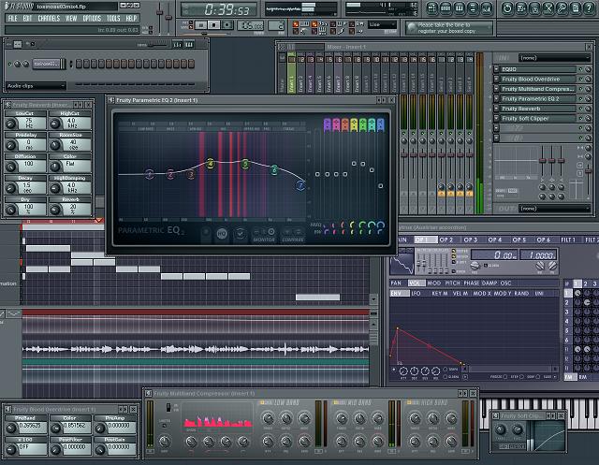Open the mixer IN (none) dropdown
The height and width of the screenshot is (465, 599).
554,58
